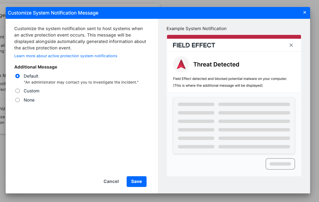Click the Field Effect detected and blocked text
319x202 pixels.
point(230,79)
